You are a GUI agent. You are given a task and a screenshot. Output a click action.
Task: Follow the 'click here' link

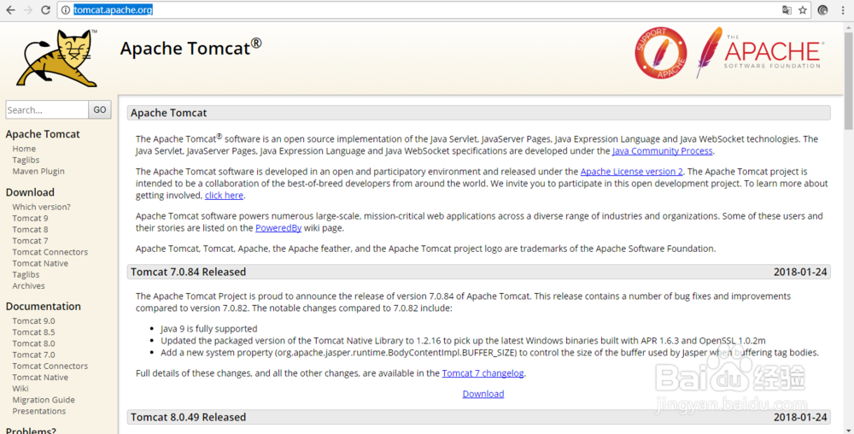pos(224,195)
